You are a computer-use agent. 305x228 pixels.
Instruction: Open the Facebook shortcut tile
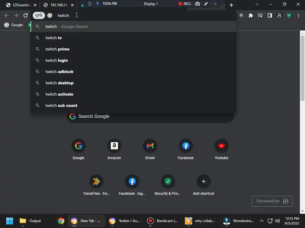point(186,149)
